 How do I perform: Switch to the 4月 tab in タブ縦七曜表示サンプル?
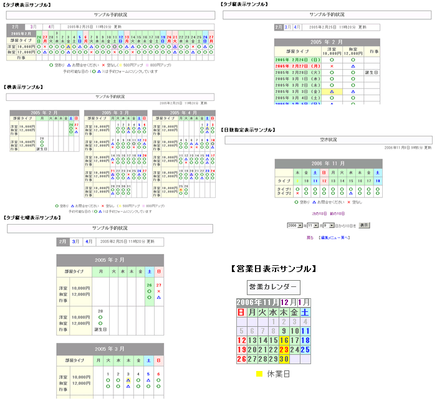pos(89,242)
